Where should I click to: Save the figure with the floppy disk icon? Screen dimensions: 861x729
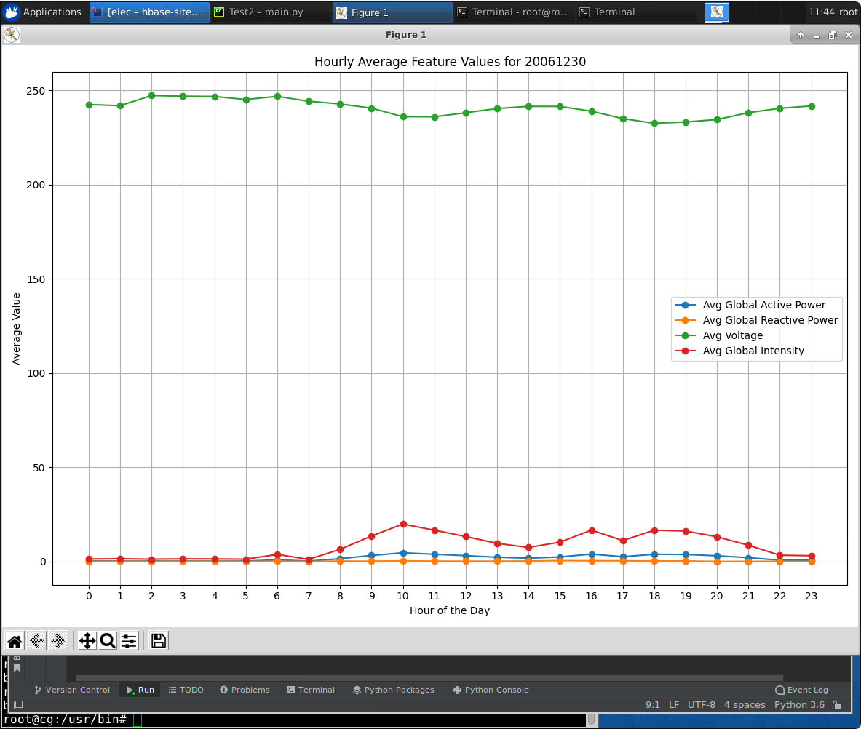[x=159, y=640]
